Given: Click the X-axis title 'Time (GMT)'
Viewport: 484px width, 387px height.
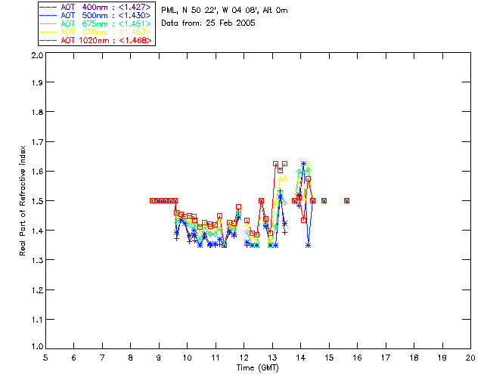Looking at the screenshot, I should pyautogui.click(x=258, y=368).
